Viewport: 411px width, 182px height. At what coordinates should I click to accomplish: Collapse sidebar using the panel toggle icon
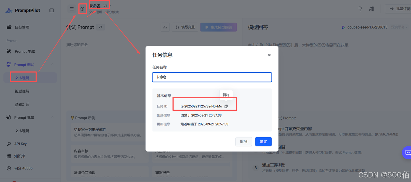coord(52,10)
